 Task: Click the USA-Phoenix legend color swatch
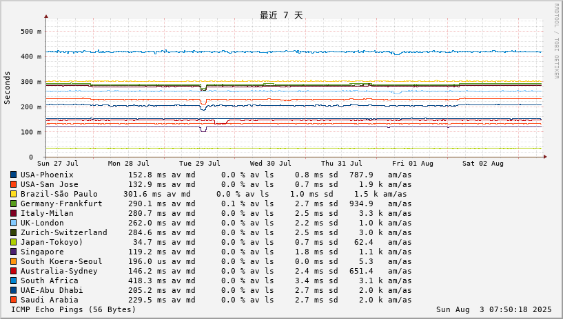click(x=13, y=175)
